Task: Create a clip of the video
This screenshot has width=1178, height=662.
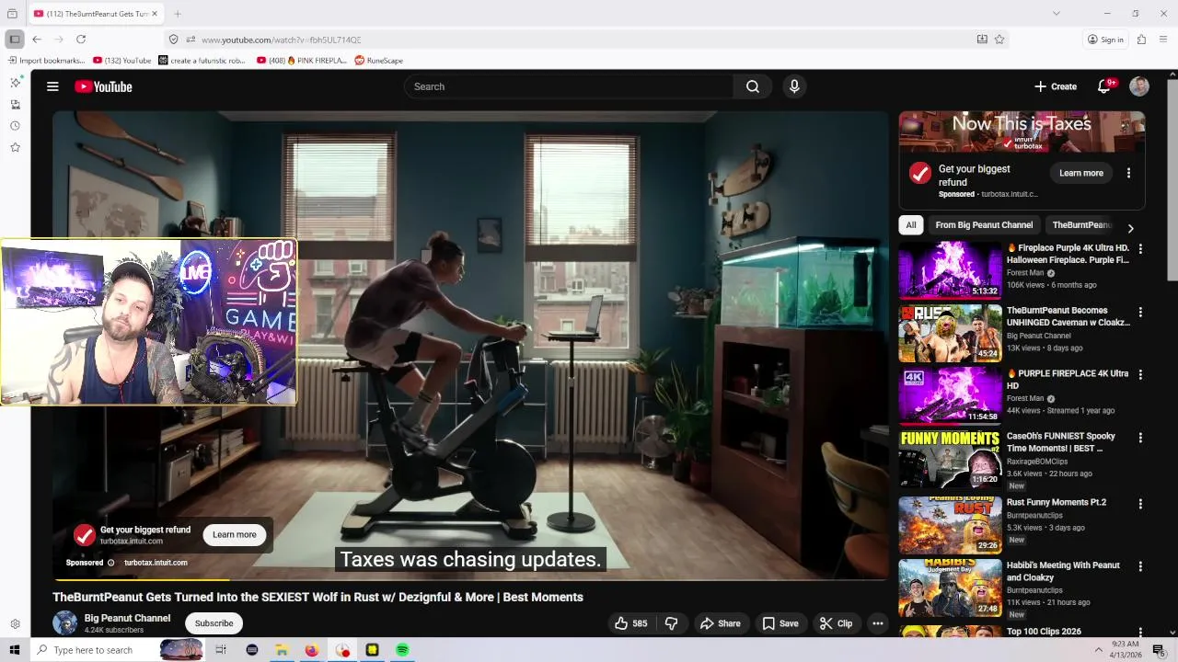Action: pos(836,623)
